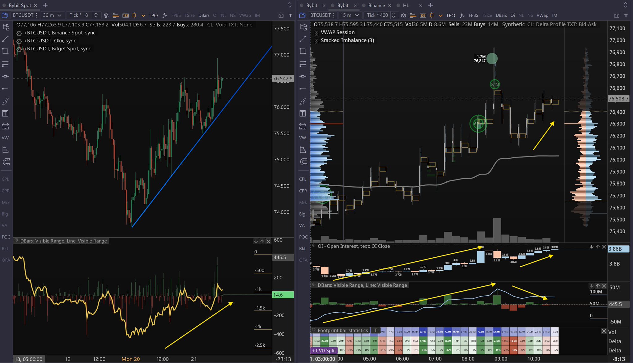Click the magnet snap icon in left sidebar

[5, 162]
